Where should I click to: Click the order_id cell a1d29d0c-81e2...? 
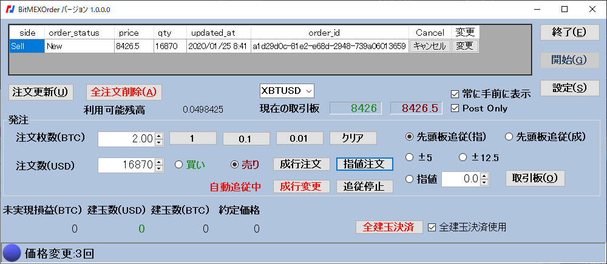point(330,46)
